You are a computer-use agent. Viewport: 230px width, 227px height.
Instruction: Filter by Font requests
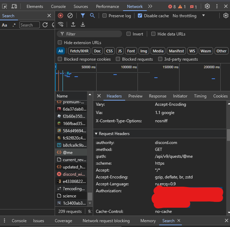[131, 51]
